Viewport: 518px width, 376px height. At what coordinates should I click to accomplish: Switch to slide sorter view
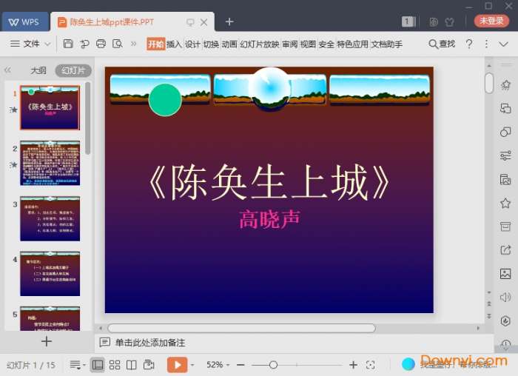(x=115, y=365)
